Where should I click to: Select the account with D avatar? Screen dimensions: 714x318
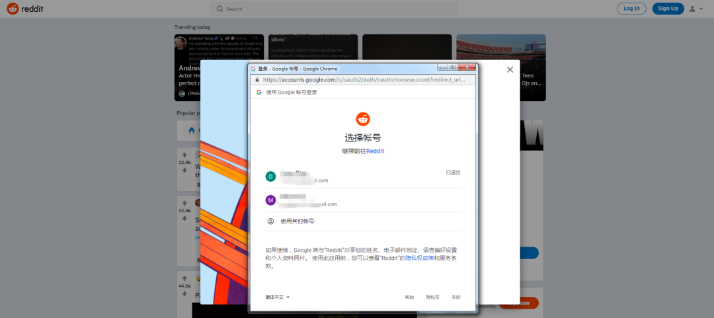pos(363,177)
